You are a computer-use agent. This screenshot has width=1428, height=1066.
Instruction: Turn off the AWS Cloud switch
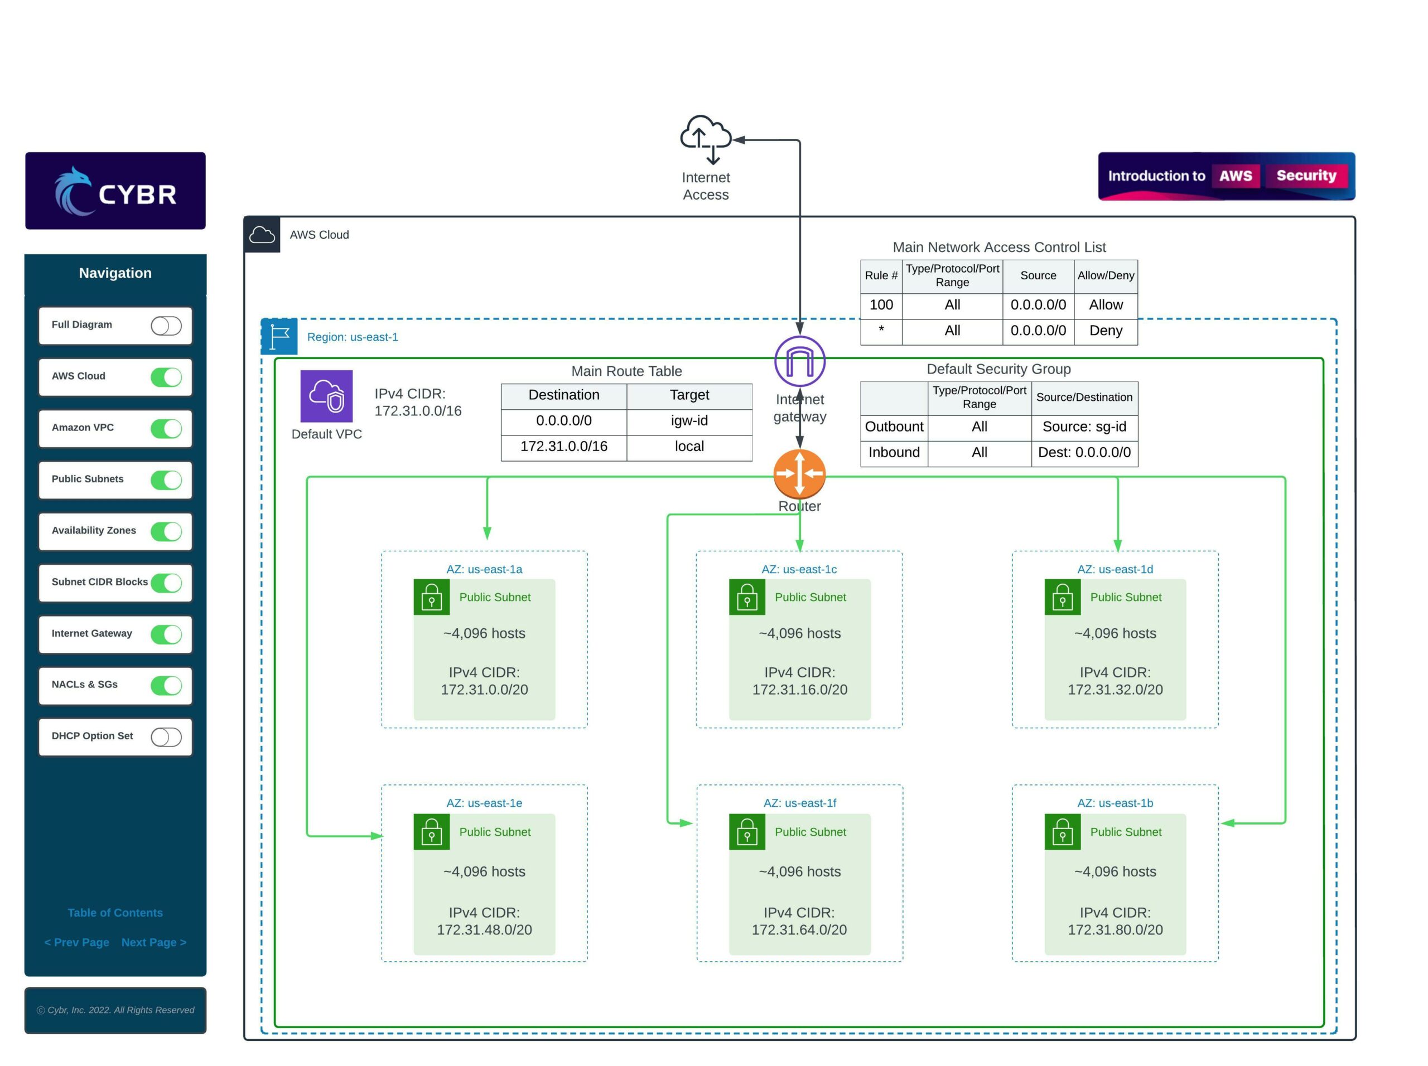pos(166,377)
